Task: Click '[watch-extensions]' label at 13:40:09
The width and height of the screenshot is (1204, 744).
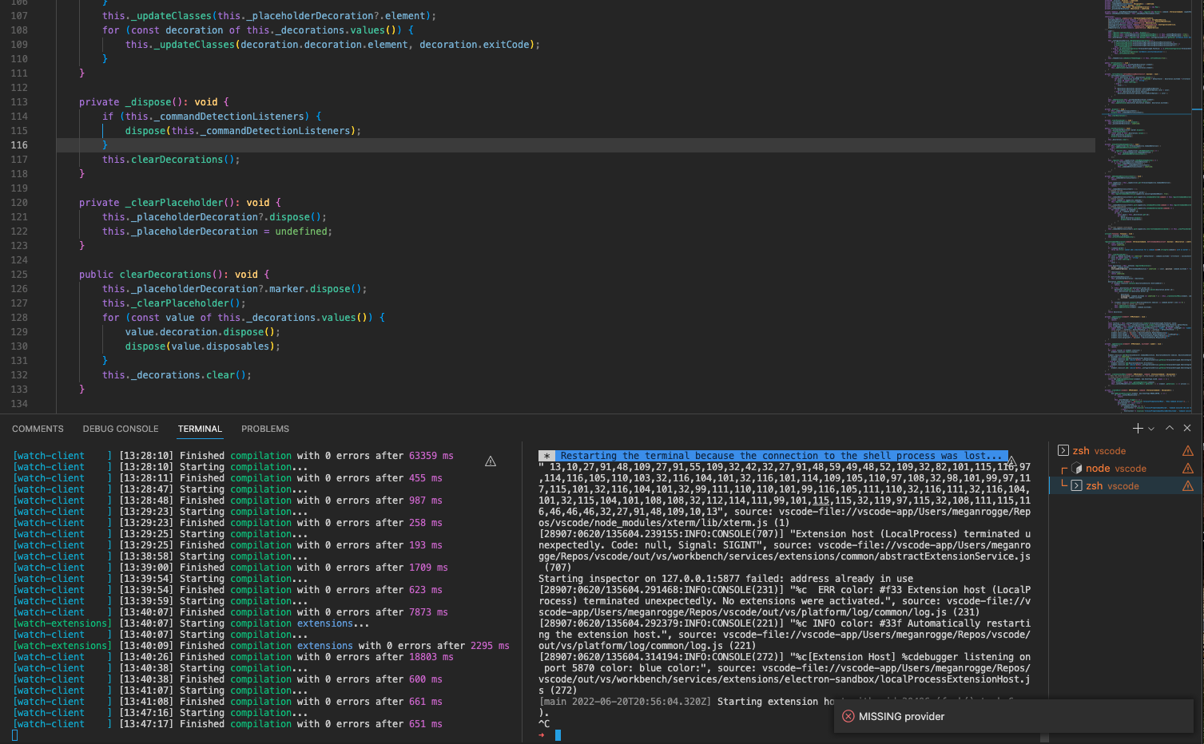Action: point(62,646)
